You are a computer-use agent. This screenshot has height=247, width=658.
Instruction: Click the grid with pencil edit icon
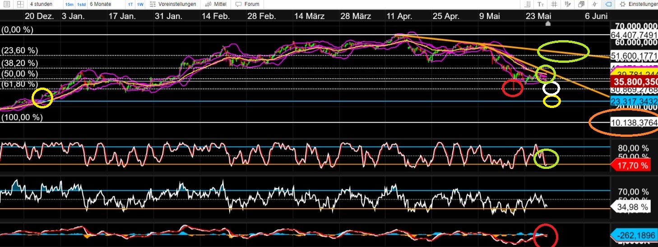pos(567,4)
